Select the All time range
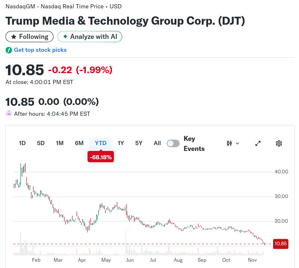The height and width of the screenshot is (268, 299). (x=157, y=143)
